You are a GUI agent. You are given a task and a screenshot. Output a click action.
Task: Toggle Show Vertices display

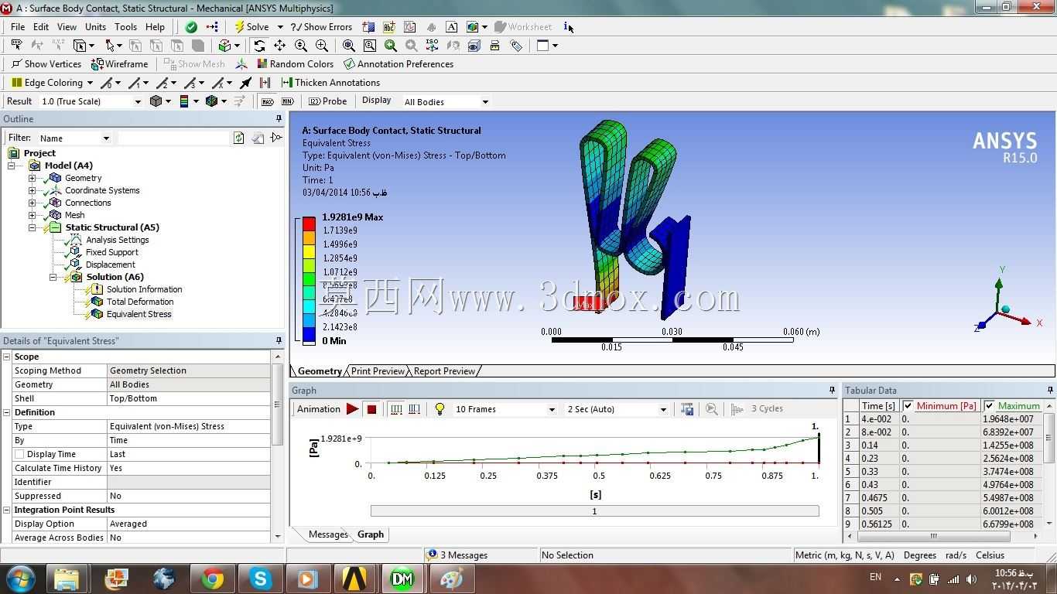click(46, 64)
